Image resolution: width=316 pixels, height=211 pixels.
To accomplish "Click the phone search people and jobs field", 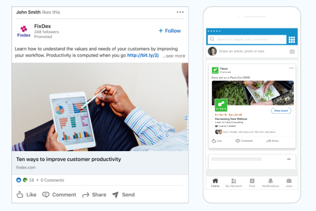I will (247, 40).
